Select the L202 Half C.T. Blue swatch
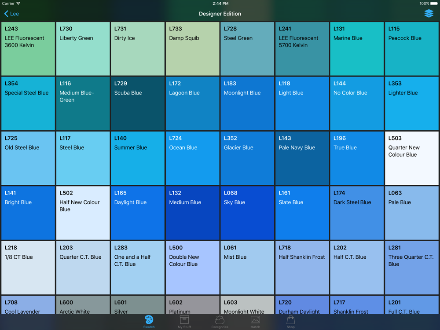 [357, 268]
